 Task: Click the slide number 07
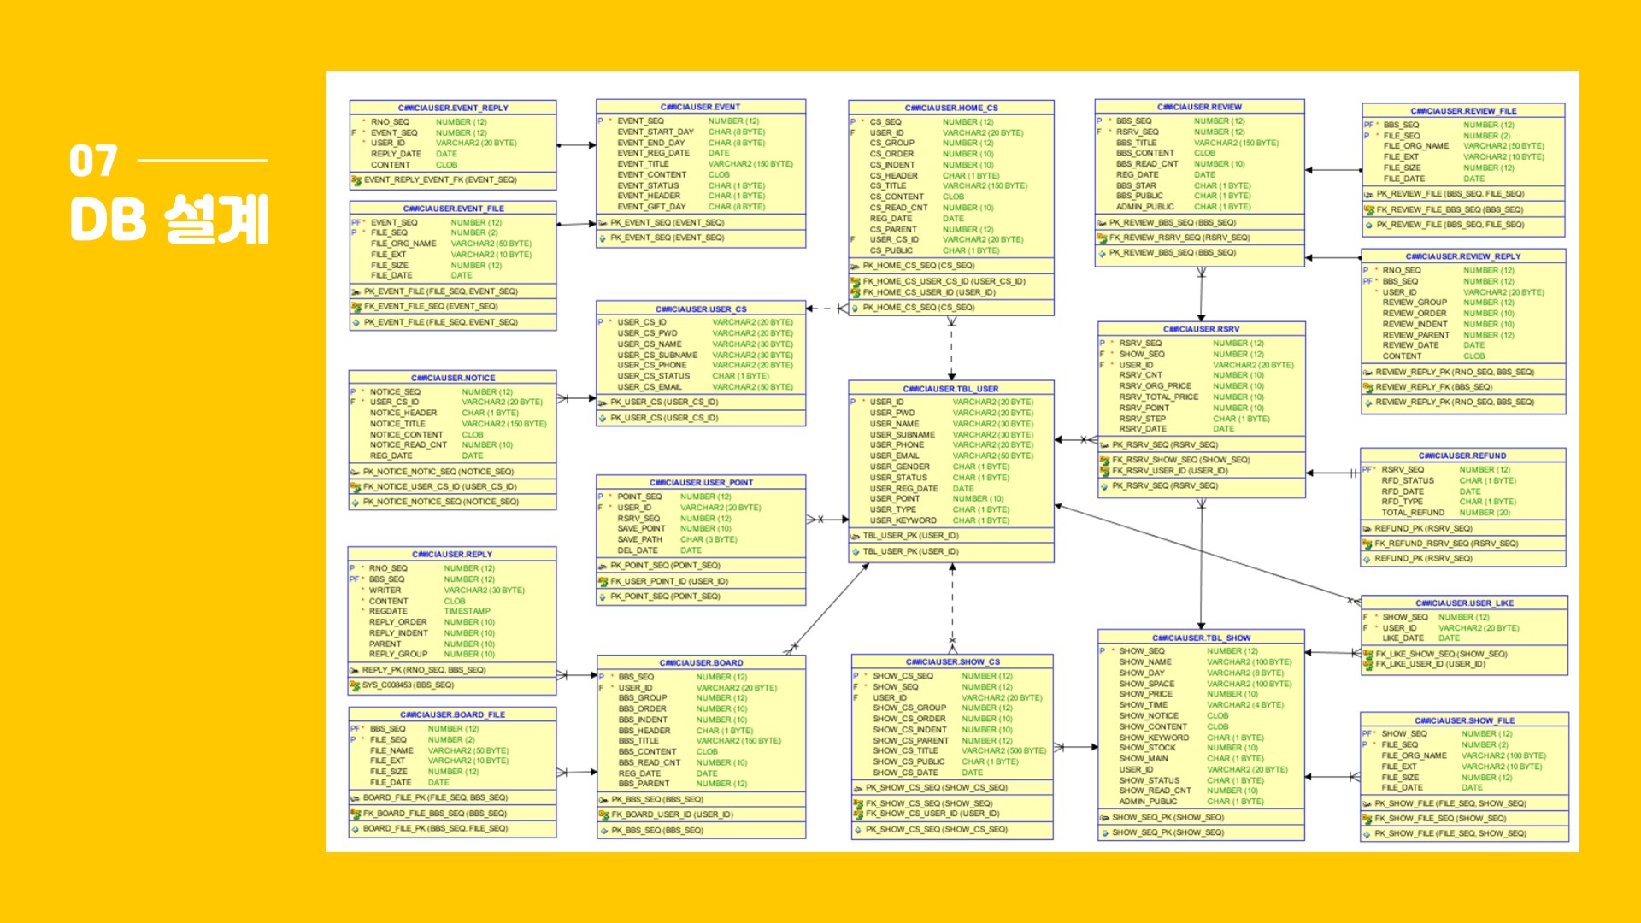93,161
